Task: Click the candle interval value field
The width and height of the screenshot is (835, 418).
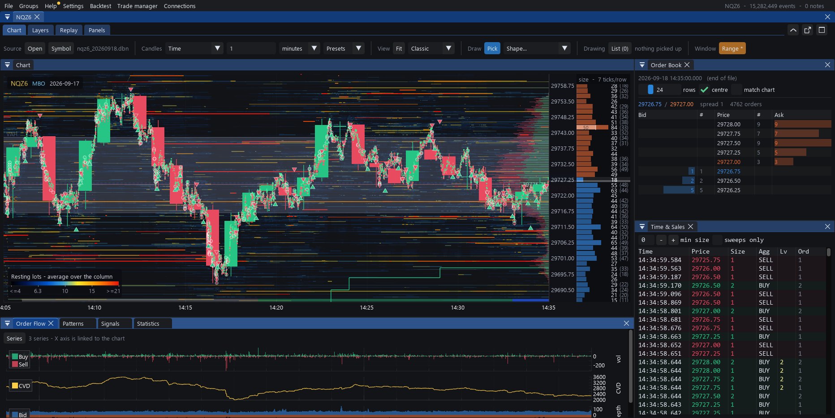Action: point(251,48)
